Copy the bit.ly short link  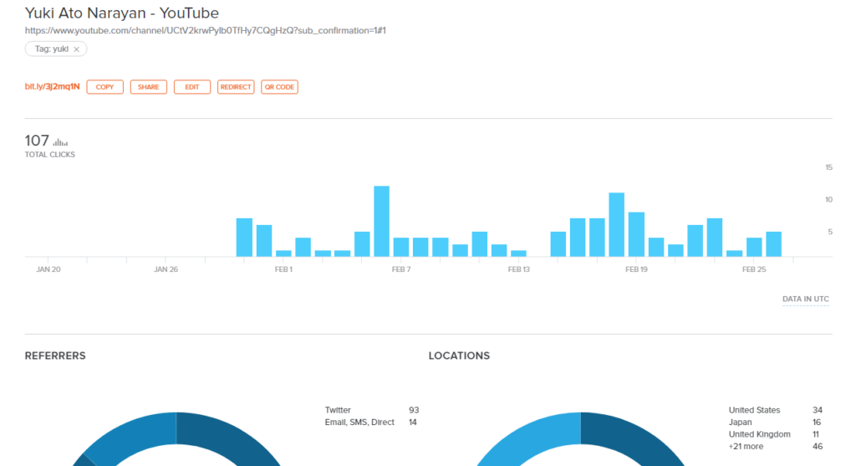click(104, 87)
